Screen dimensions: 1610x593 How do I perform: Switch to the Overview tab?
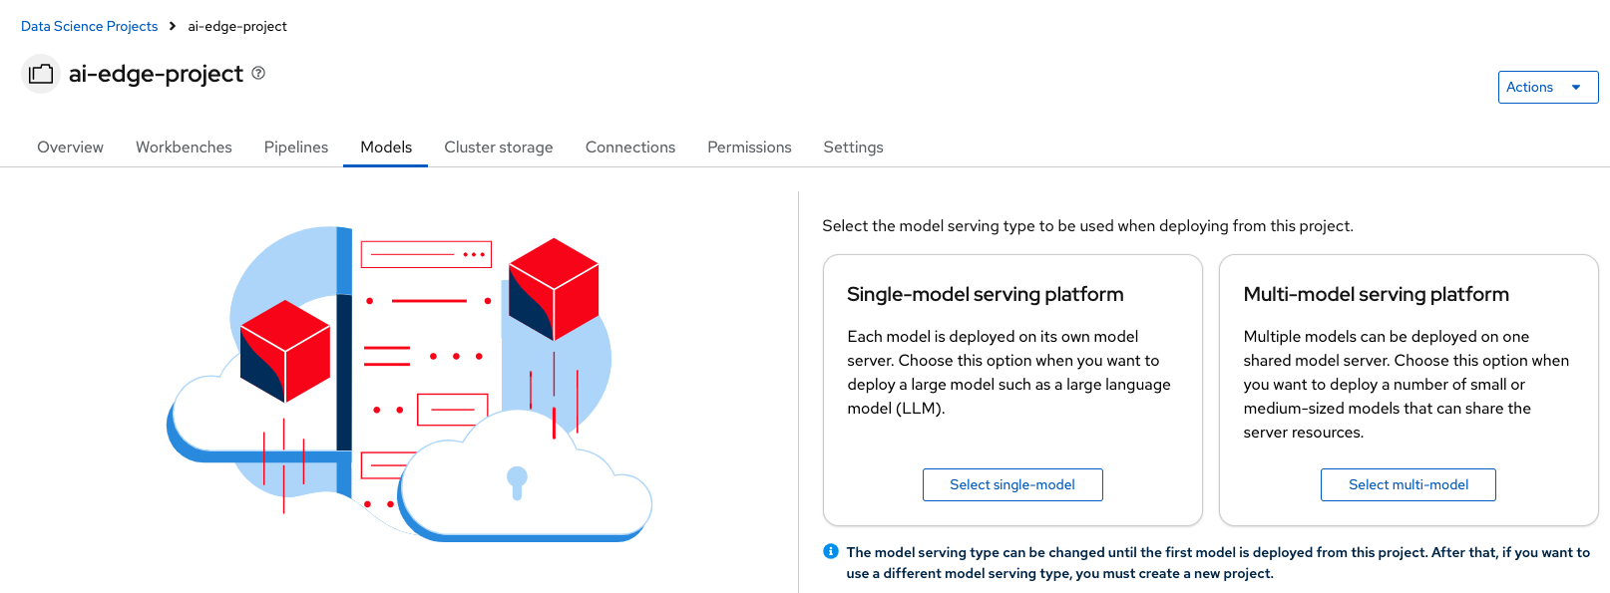(70, 147)
